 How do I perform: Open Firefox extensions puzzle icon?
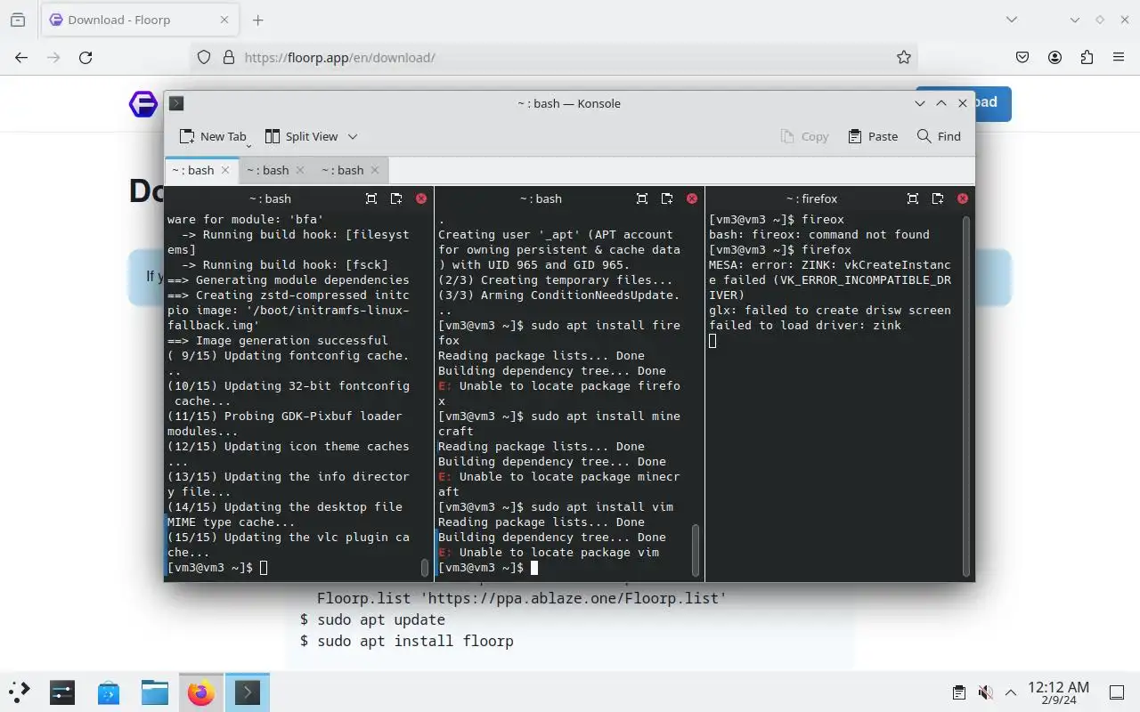[1087, 57]
